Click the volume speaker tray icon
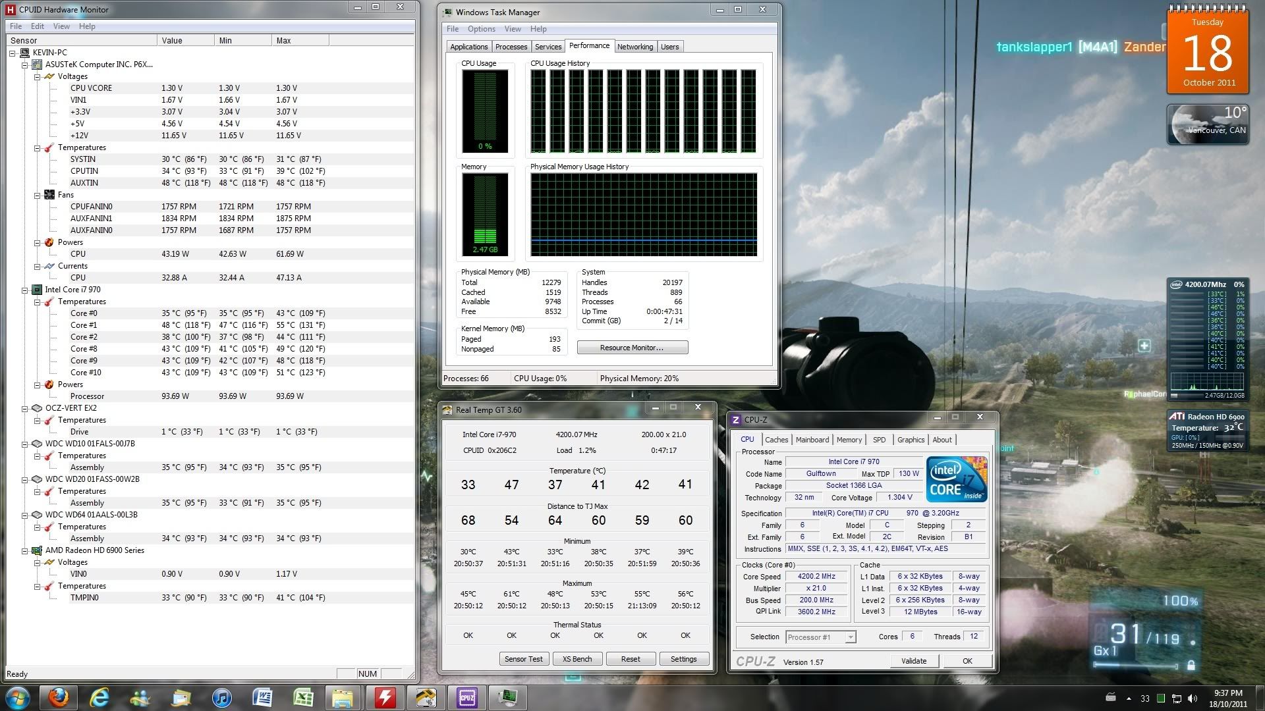Image resolution: width=1265 pixels, height=711 pixels. pyautogui.click(x=1192, y=698)
